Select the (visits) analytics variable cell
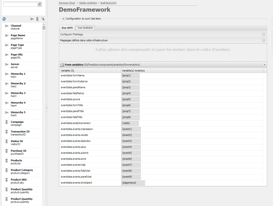This screenshot has width=273, height=206. point(130,123)
